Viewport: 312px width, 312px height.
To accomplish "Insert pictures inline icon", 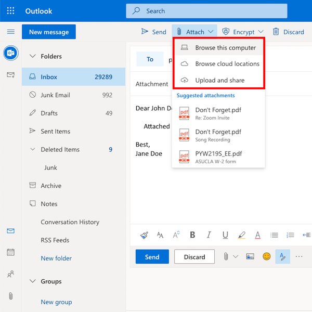I will pos(250,256).
